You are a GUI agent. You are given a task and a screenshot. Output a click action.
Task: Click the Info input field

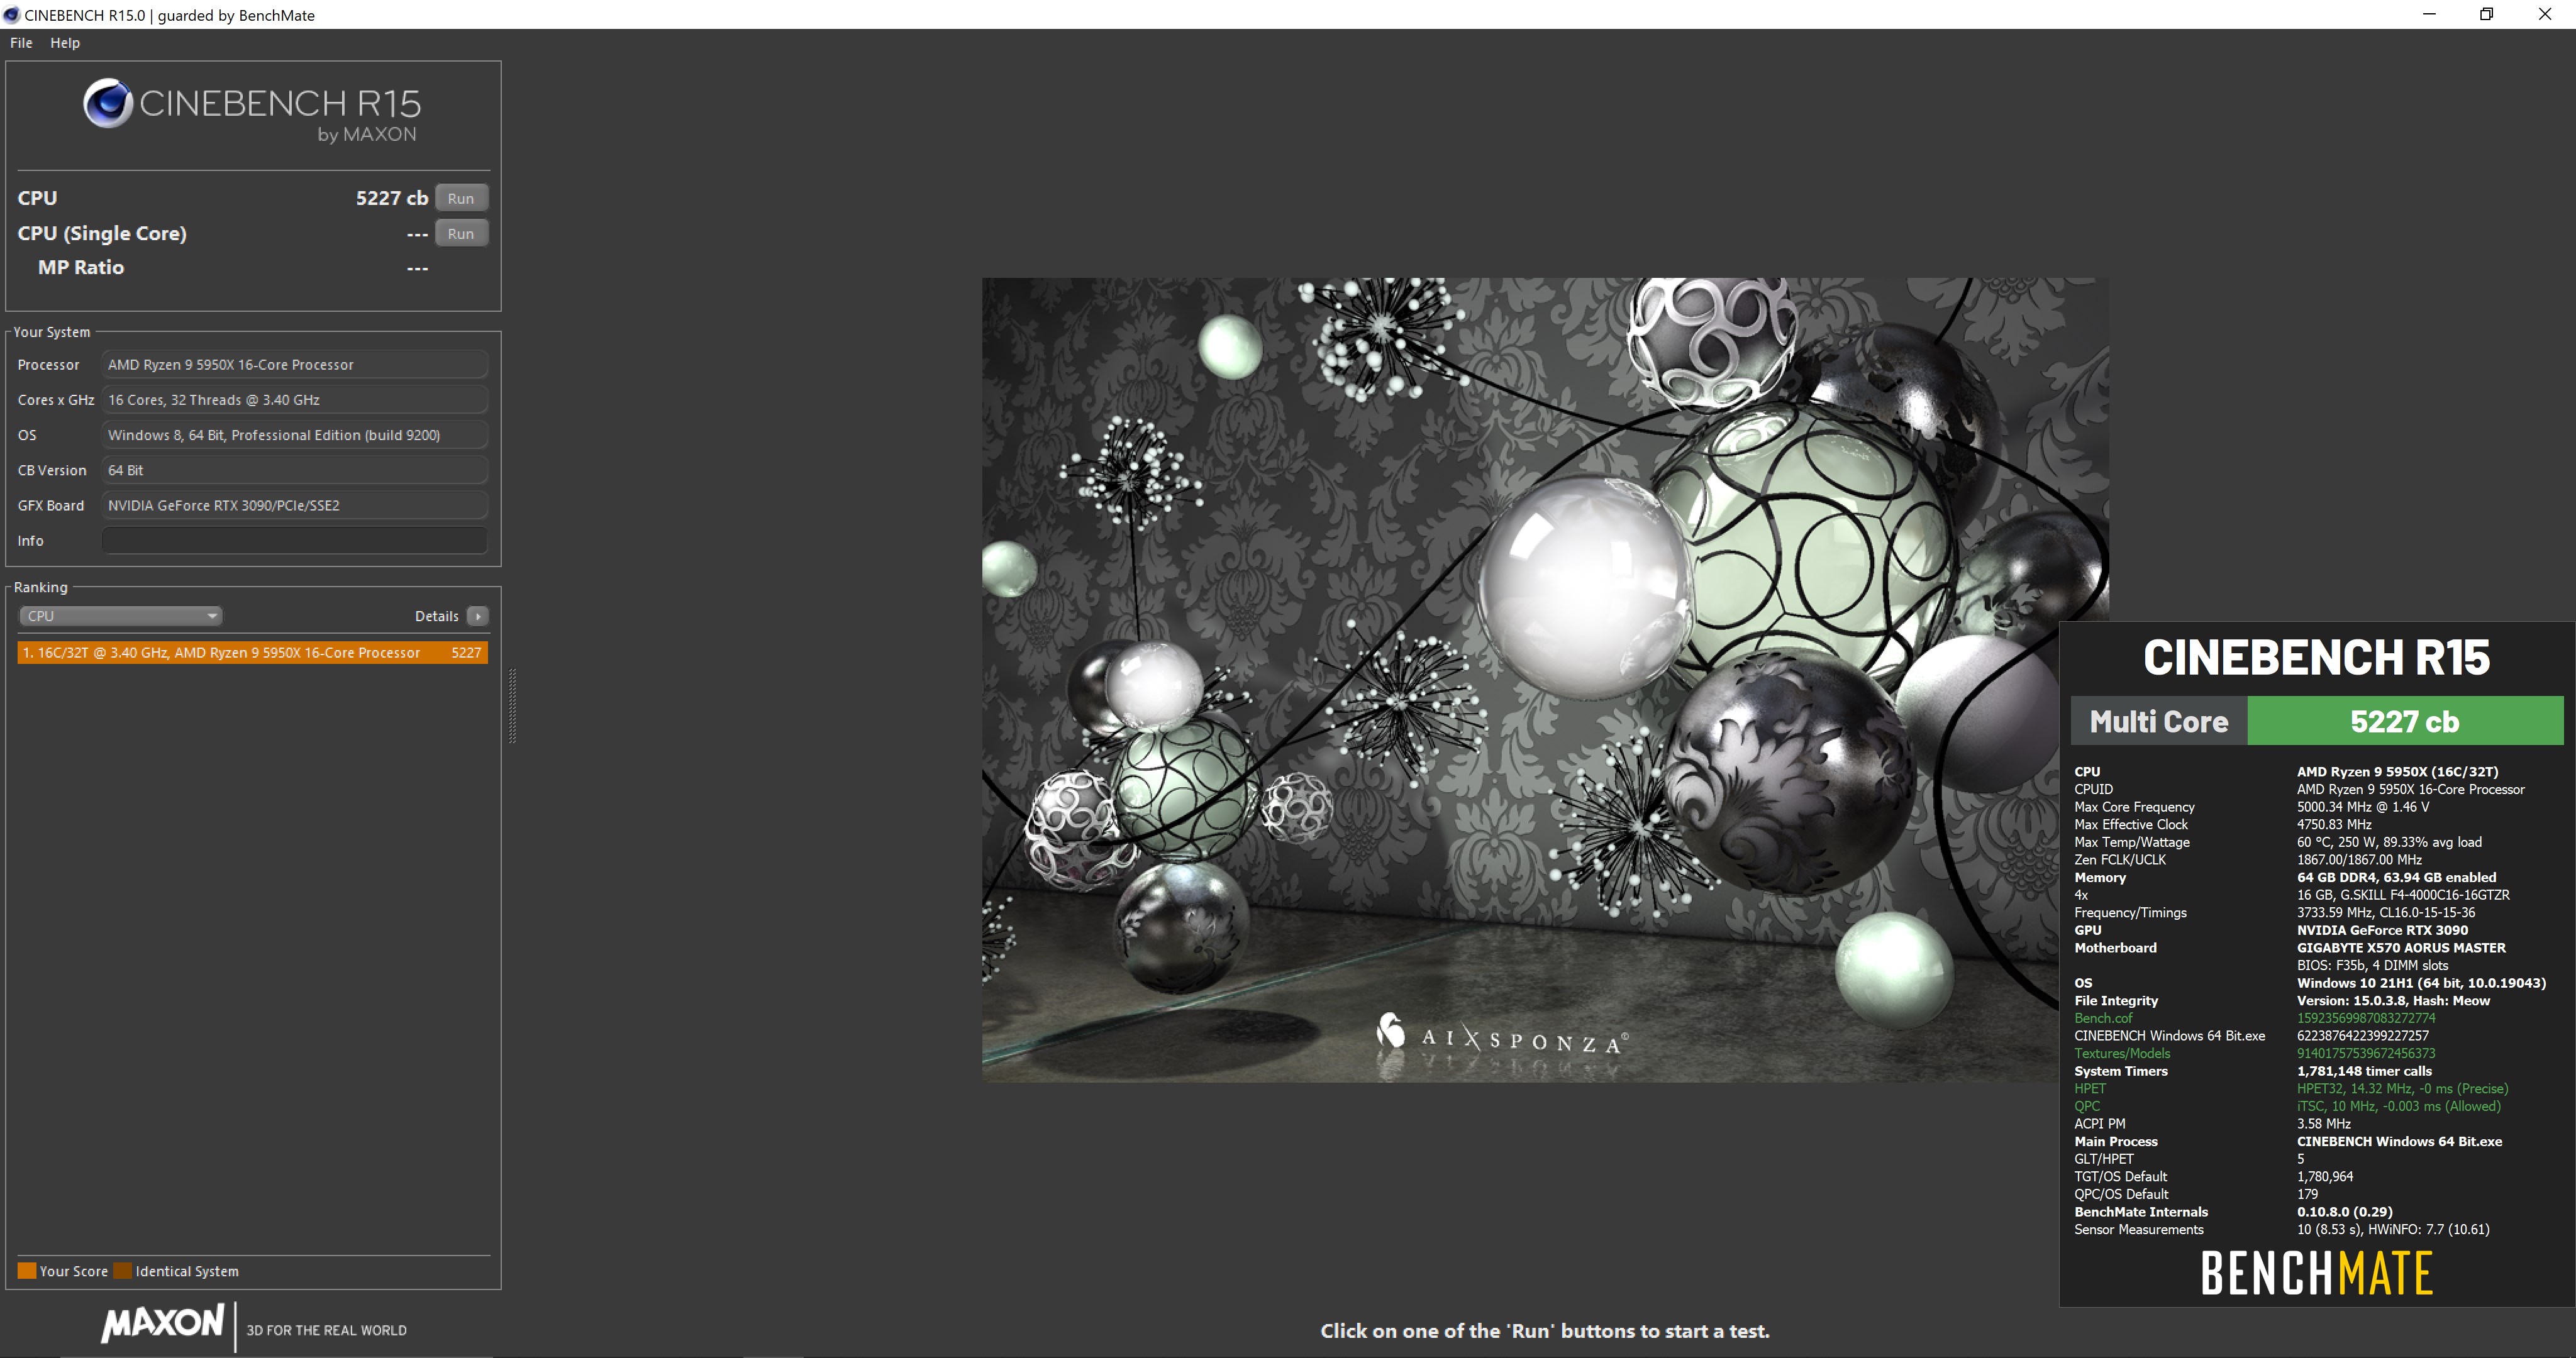294,540
